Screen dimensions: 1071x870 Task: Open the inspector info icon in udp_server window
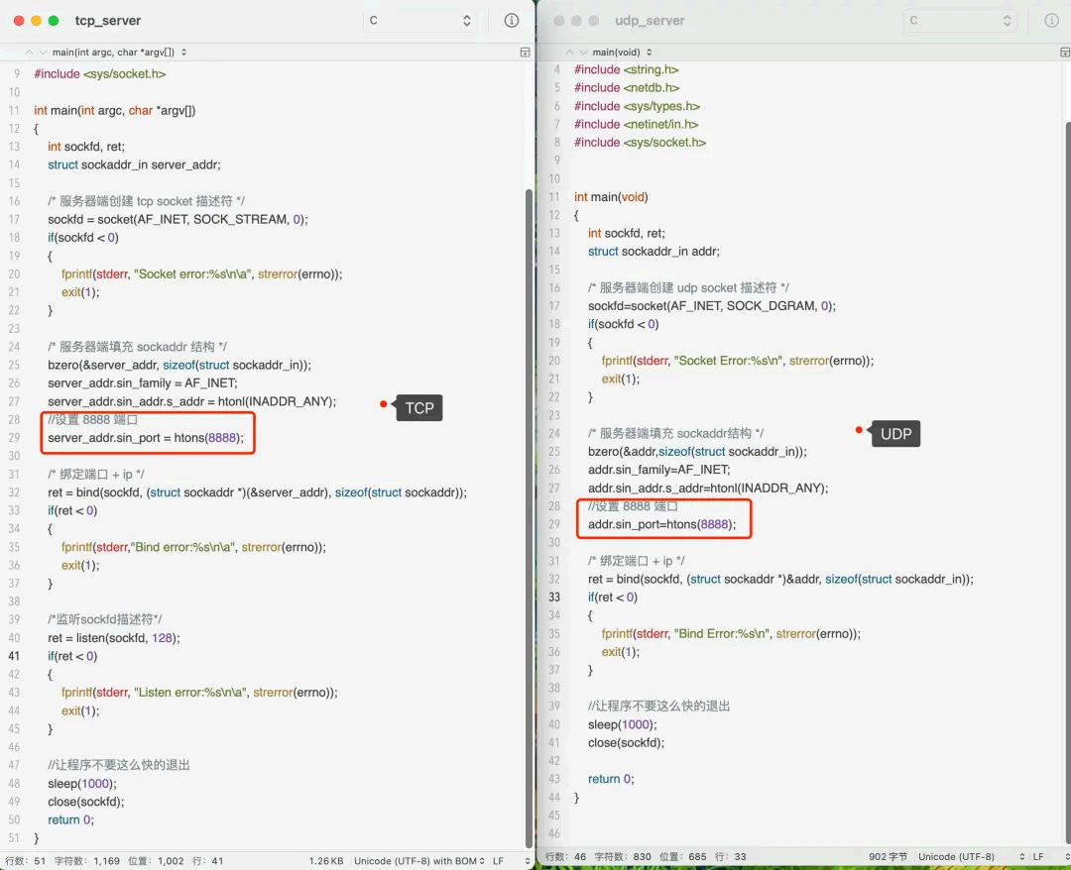pos(1051,21)
